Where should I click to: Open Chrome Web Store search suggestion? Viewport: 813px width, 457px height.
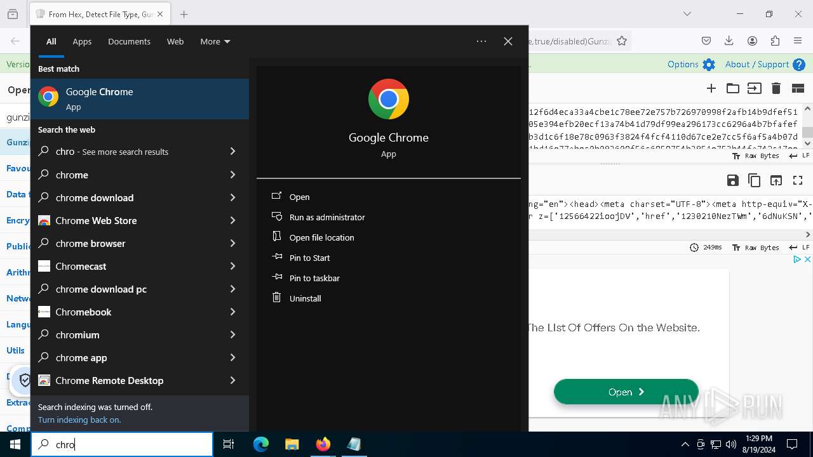(x=140, y=220)
